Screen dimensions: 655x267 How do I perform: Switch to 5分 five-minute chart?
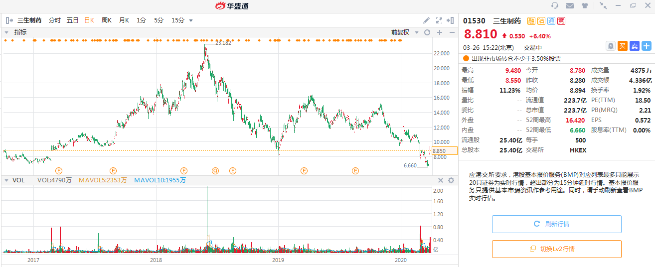click(x=159, y=20)
